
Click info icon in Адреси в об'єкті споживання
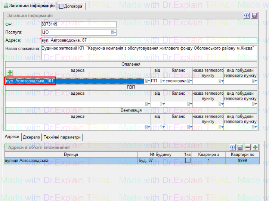232,148
